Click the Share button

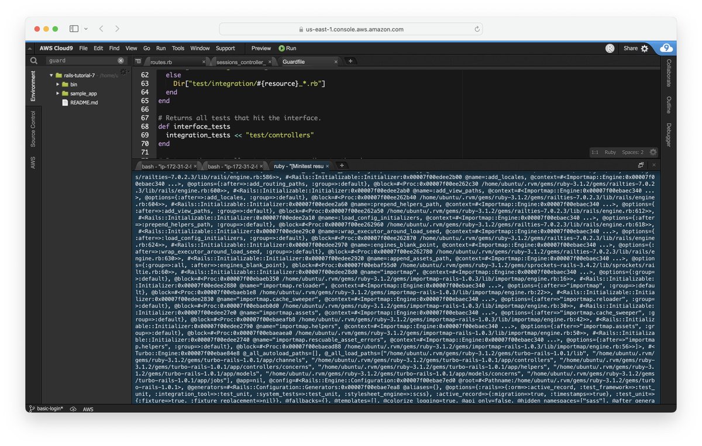[x=630, y=49]
